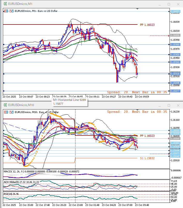183x208 pixels.
Task: Close the EURUSDmicro,M10 chart window
Action: [177, 105]
